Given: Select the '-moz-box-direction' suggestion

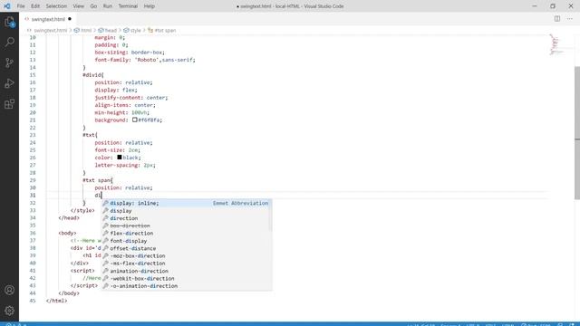Looking at the screenshot, I should 187,255.
